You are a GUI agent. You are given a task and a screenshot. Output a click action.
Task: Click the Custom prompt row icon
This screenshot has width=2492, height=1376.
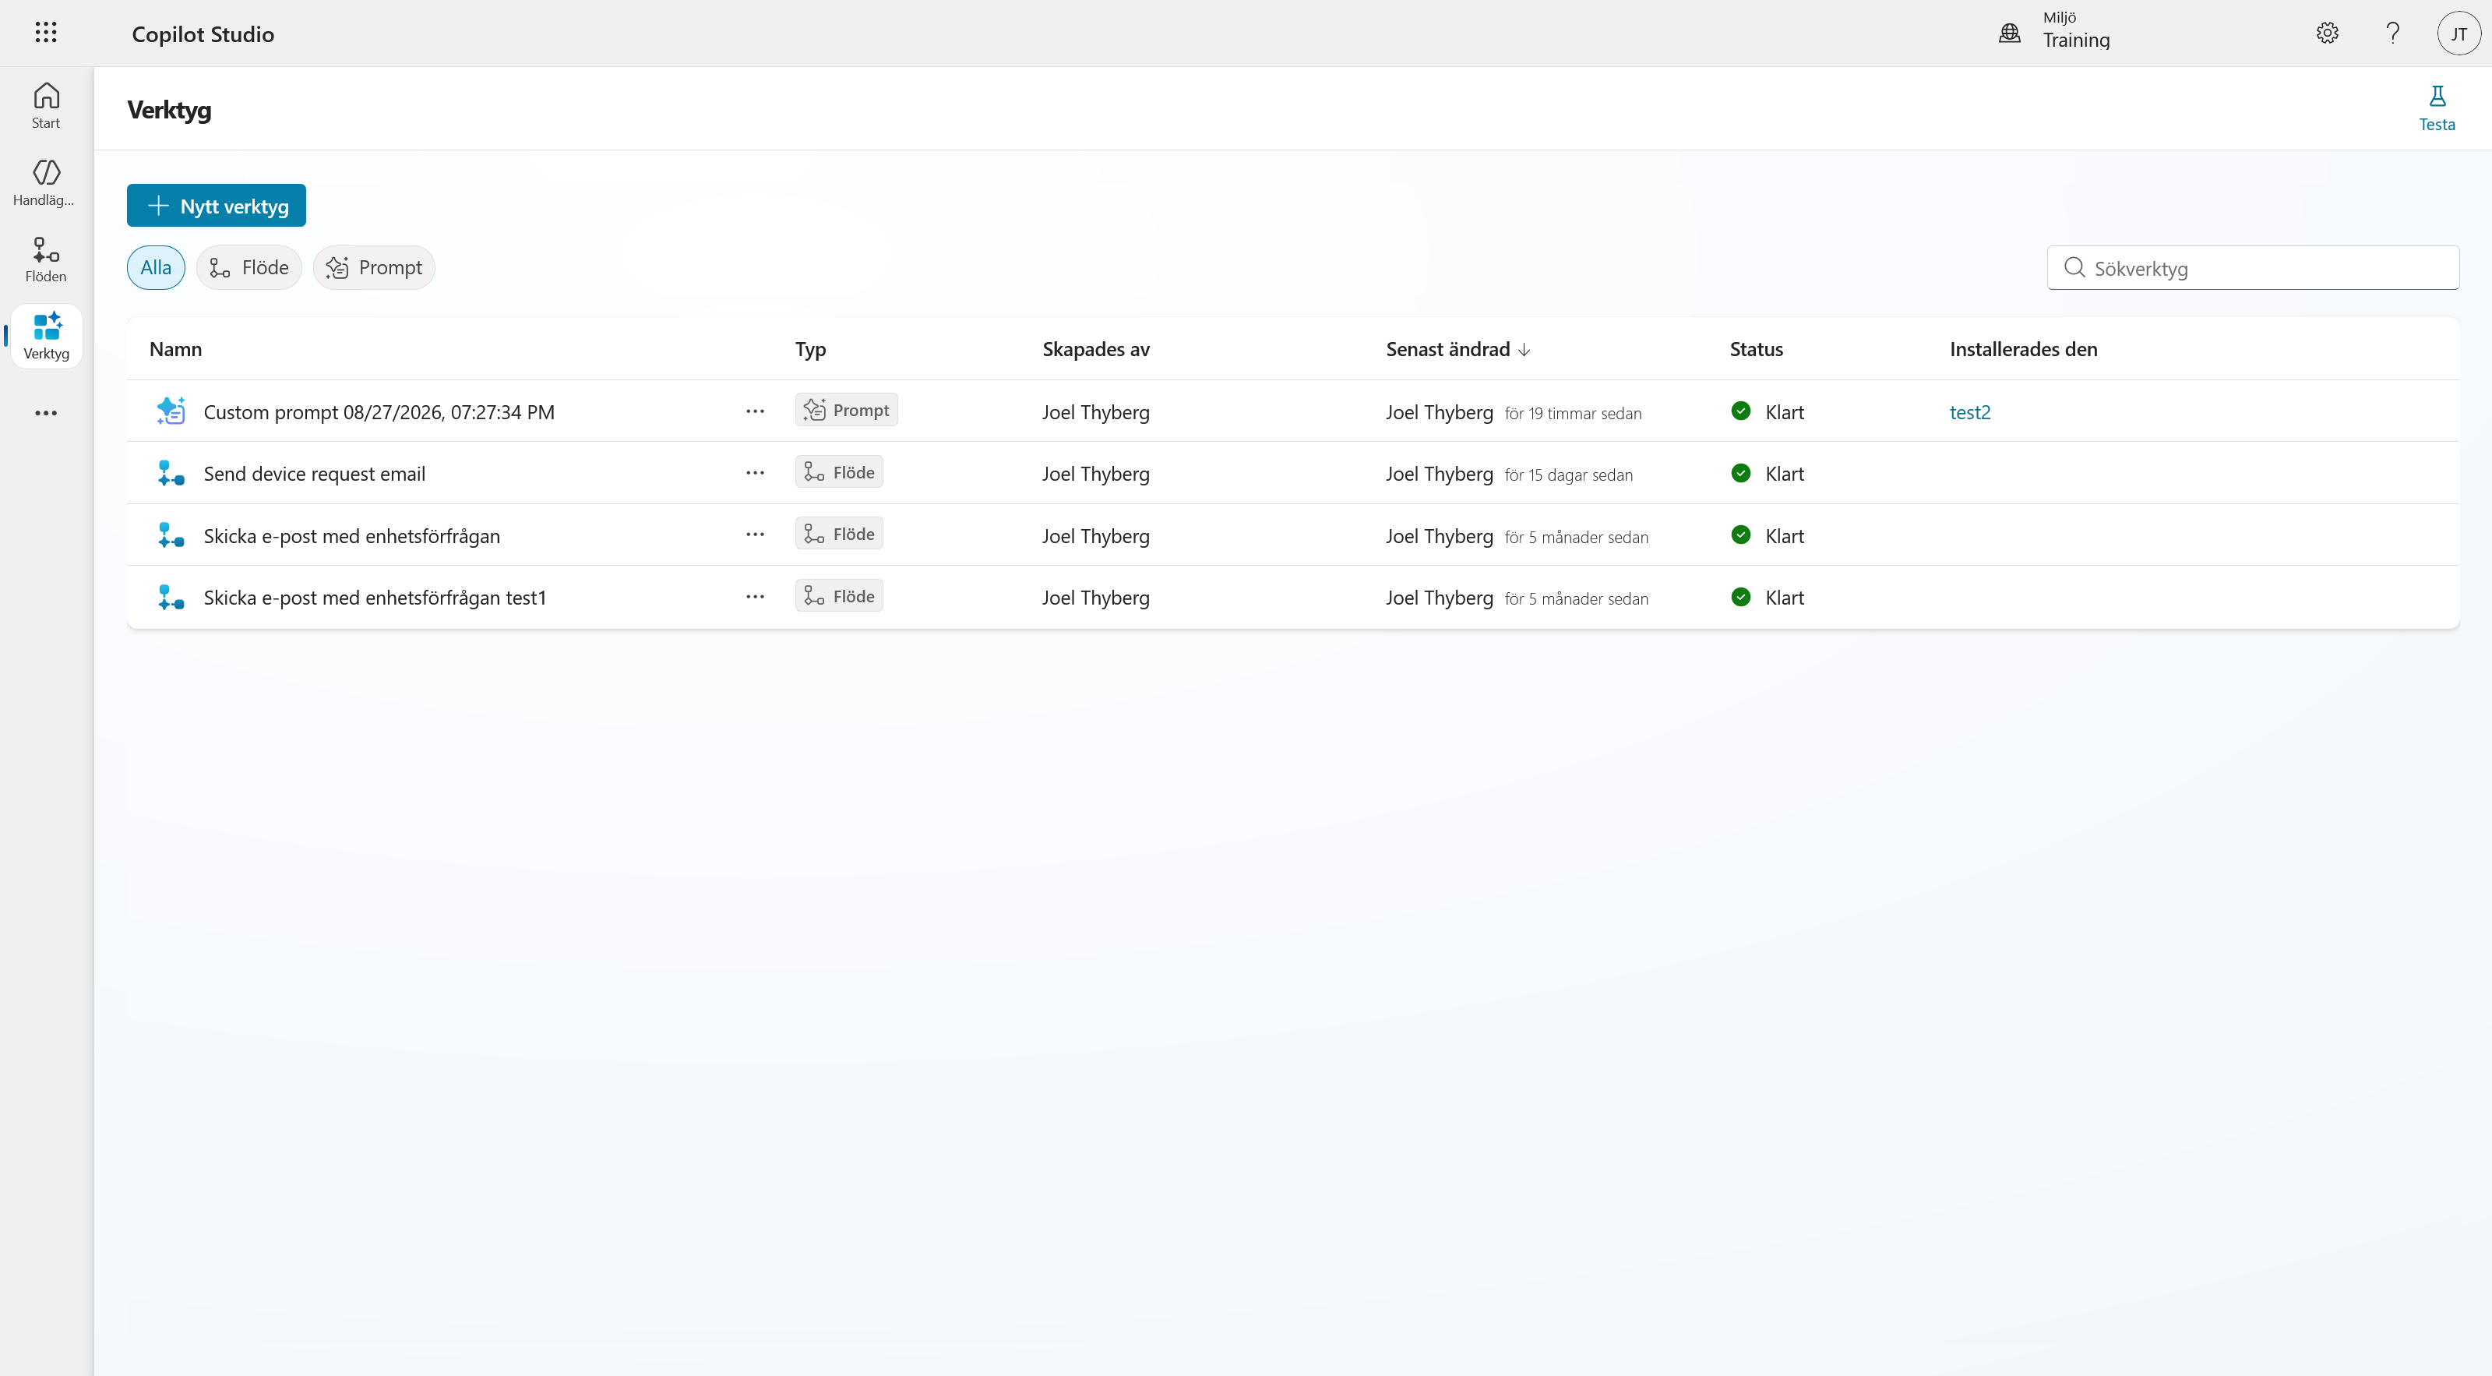[x=171, y=411]
